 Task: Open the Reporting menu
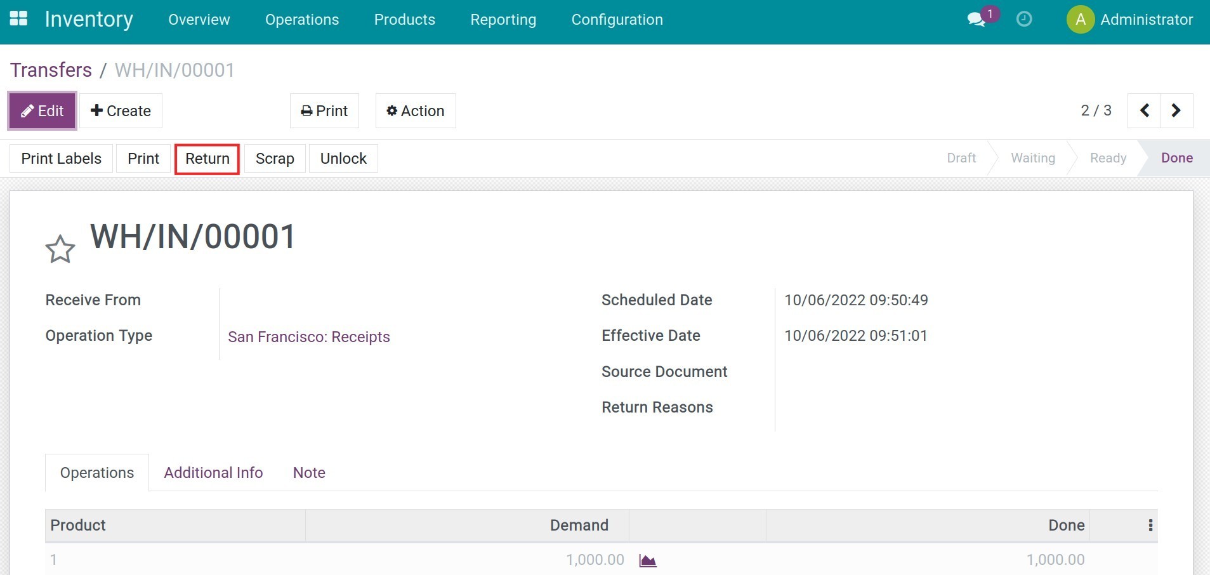(503, 20)
